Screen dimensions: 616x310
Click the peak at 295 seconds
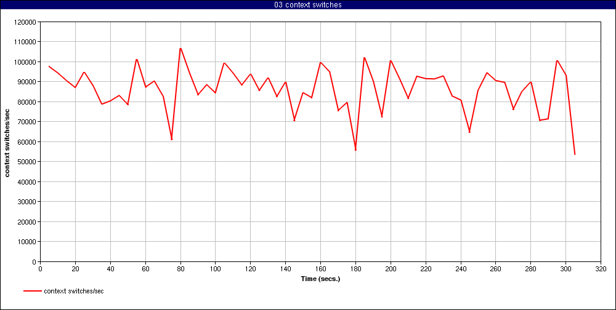(557, 60)
